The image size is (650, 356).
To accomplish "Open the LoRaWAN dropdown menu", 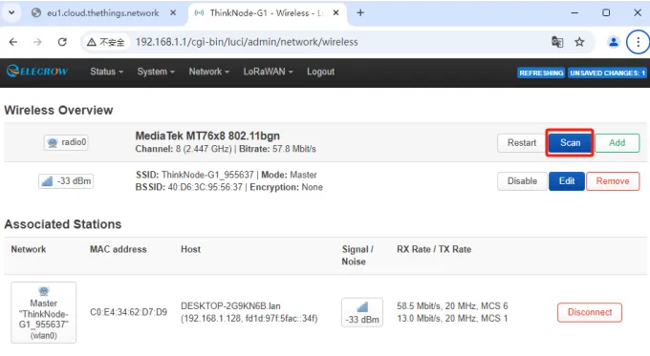I will [269, 72].
